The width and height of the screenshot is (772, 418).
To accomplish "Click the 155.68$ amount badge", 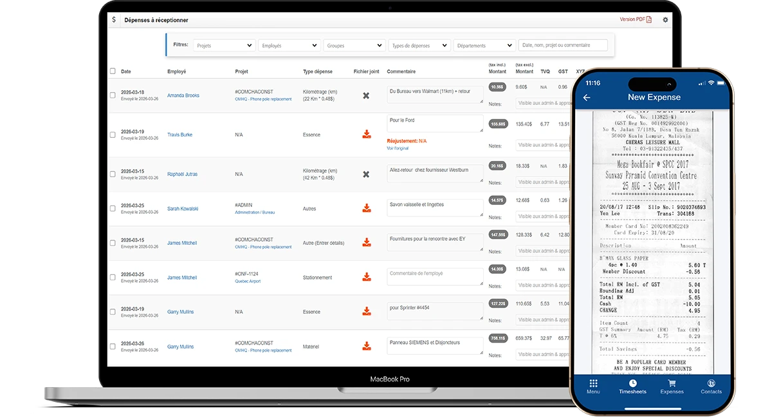I will click(x=498, y=124).
